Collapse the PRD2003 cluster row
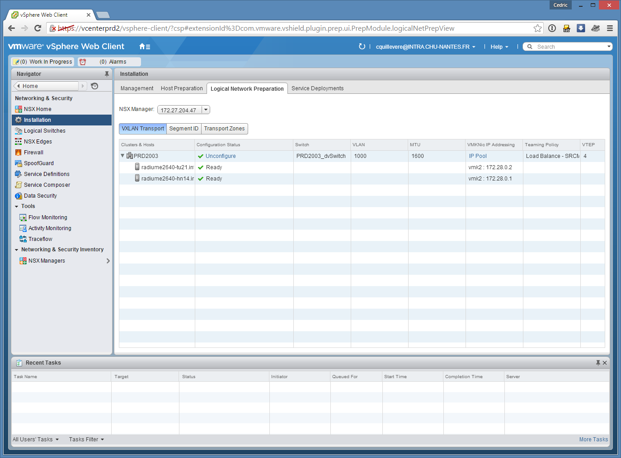Screen dimensions: 621x458 tap(122, 156)
